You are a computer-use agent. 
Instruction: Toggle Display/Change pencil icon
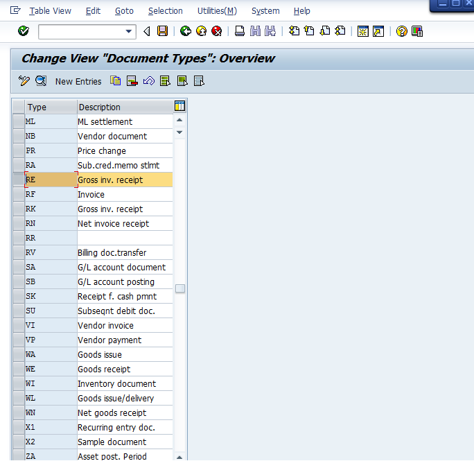pyautogui.click(x=24, y=81)
